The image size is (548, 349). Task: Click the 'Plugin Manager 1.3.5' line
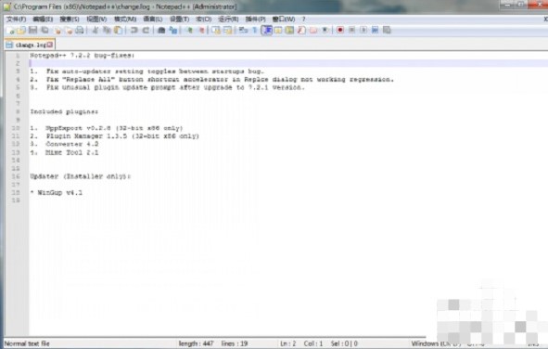point(114,136)
